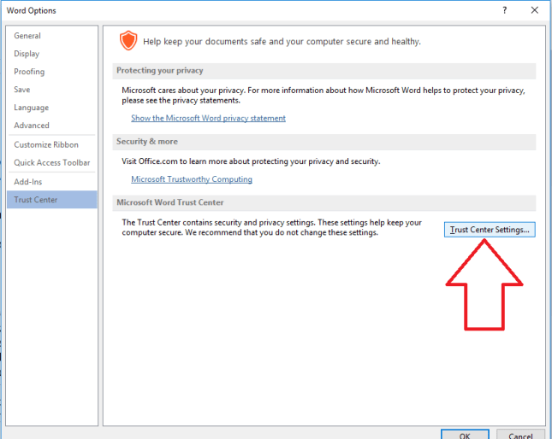552x439 pixels.
Task: Open the Add-Ins category
Action: (28, 182)
